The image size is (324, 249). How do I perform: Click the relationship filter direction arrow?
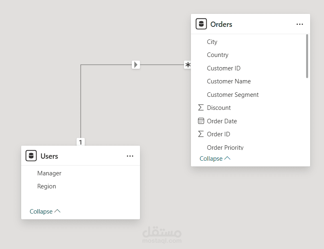tap(136, 65)
